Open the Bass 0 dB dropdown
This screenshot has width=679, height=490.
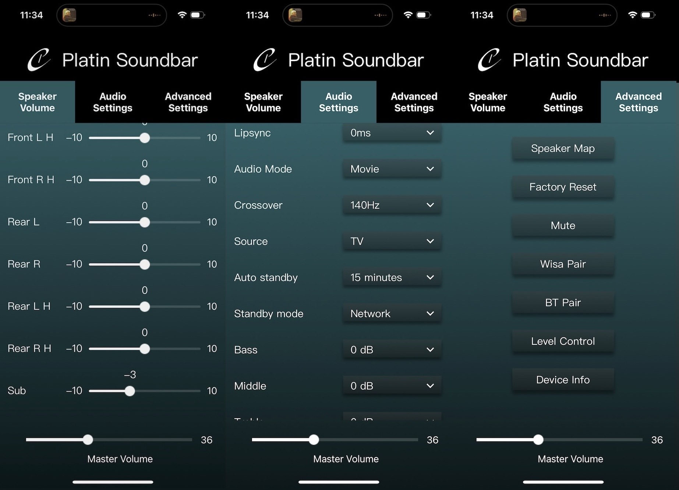[x=392, y=350]
